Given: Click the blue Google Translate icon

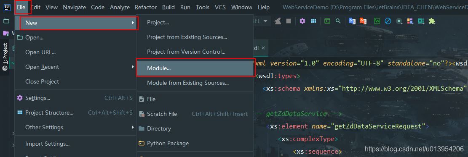Looking at the screenshot, I should (x=352, y=21).
